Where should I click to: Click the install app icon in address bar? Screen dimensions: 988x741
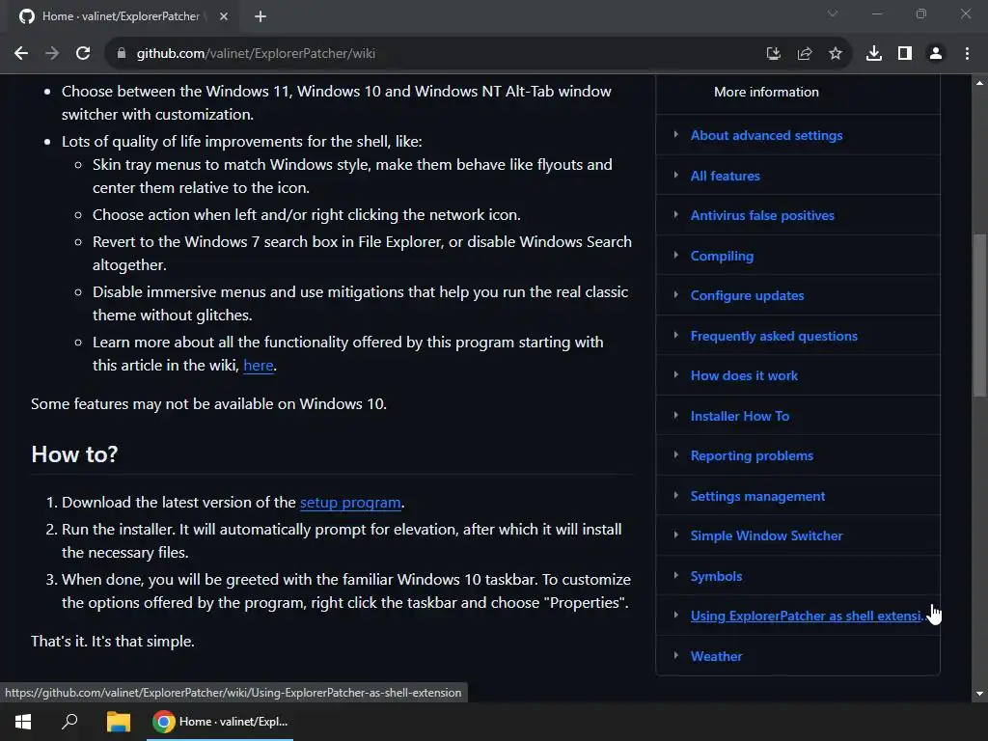tap(773, 54)
